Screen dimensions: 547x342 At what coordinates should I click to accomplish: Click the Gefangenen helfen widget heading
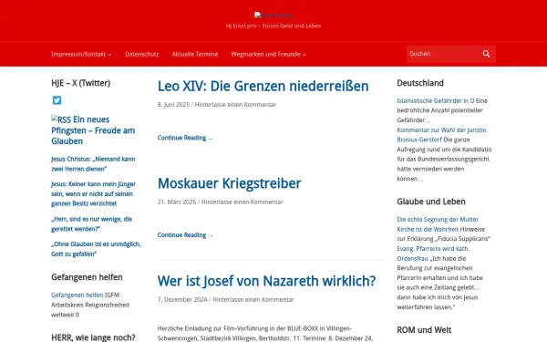(x=87, y=277)
